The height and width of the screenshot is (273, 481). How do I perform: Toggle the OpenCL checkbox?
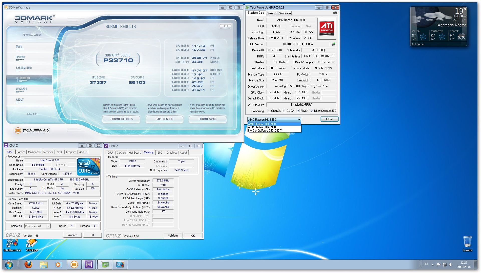(x=269, y=111)
